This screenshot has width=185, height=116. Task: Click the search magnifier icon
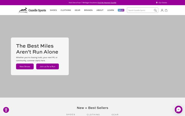(x=155, y=10)
